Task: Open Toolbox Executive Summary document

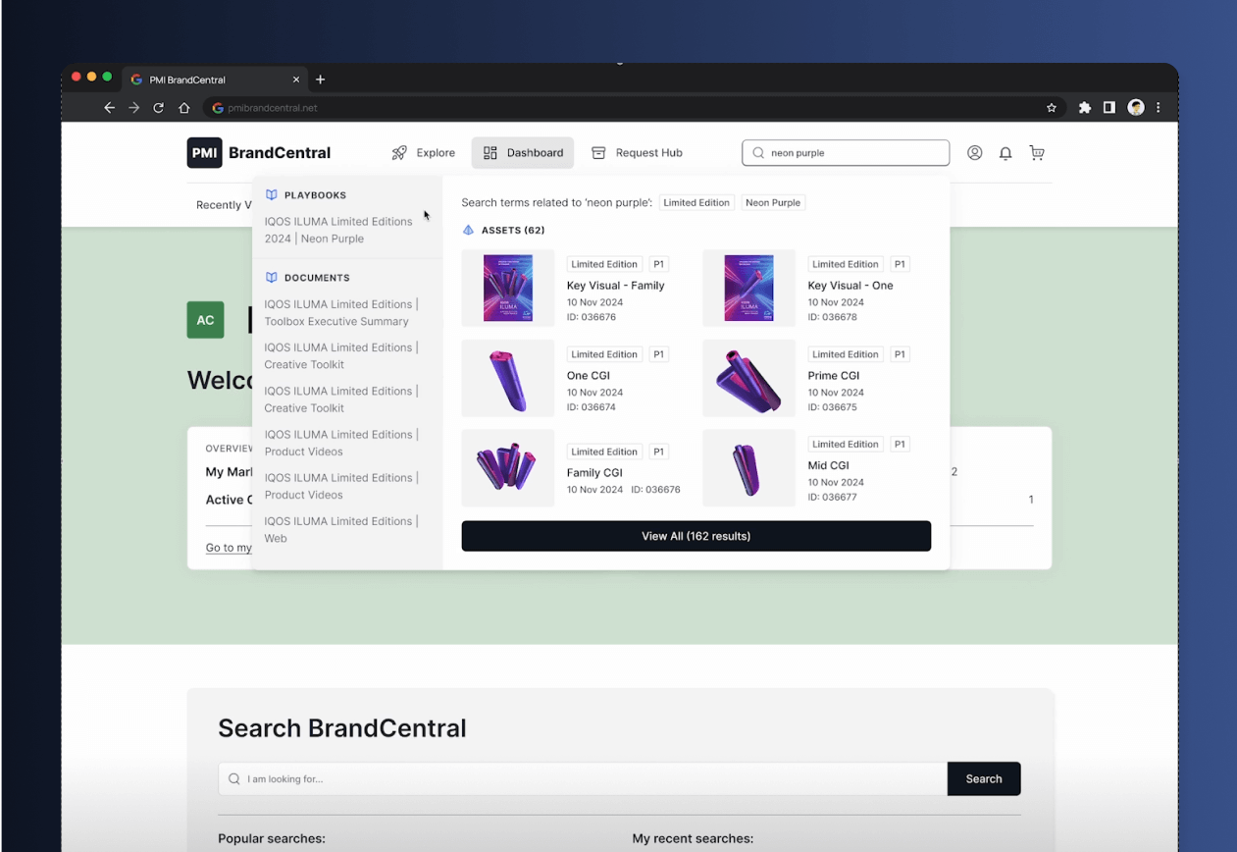Action: tap(341, 313)
